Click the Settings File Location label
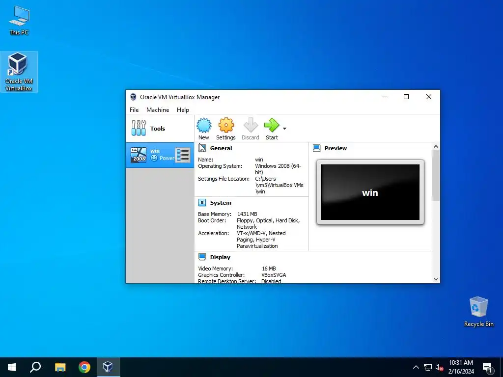The height and width of the screenshot is (377, 503). [224, 179]
